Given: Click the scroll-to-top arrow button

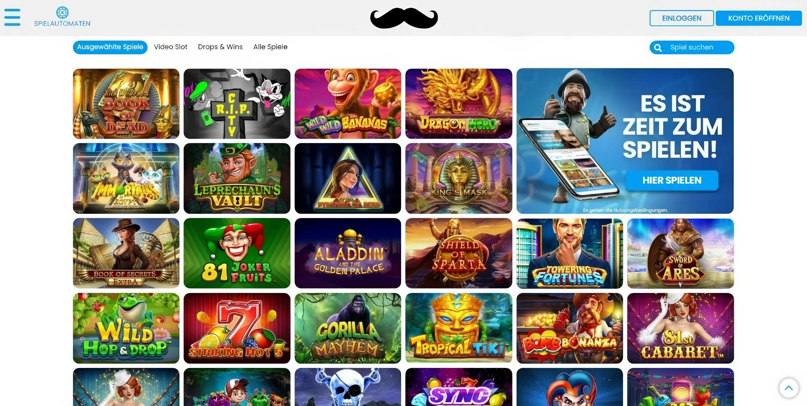Looking at the screenshot, I should [x=789, y=388].
